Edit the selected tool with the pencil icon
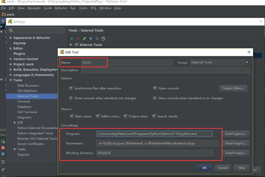Screen dimensions: 265x177 84,39
